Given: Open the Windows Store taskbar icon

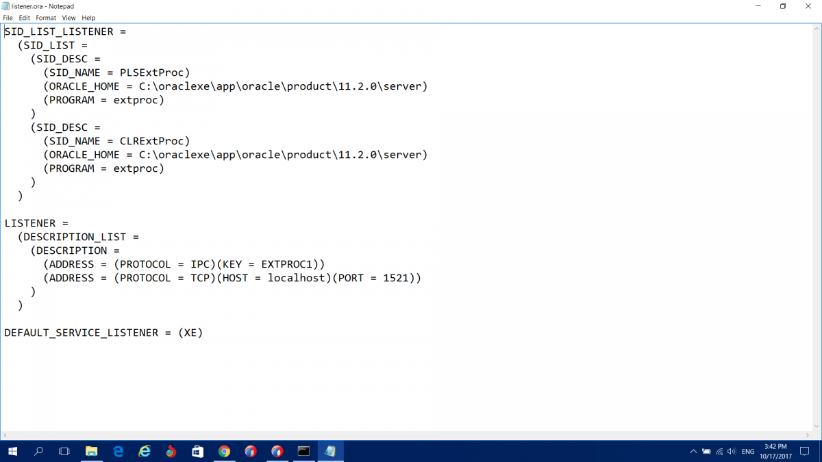Looking at the screenshot, I should coord(197,452).
